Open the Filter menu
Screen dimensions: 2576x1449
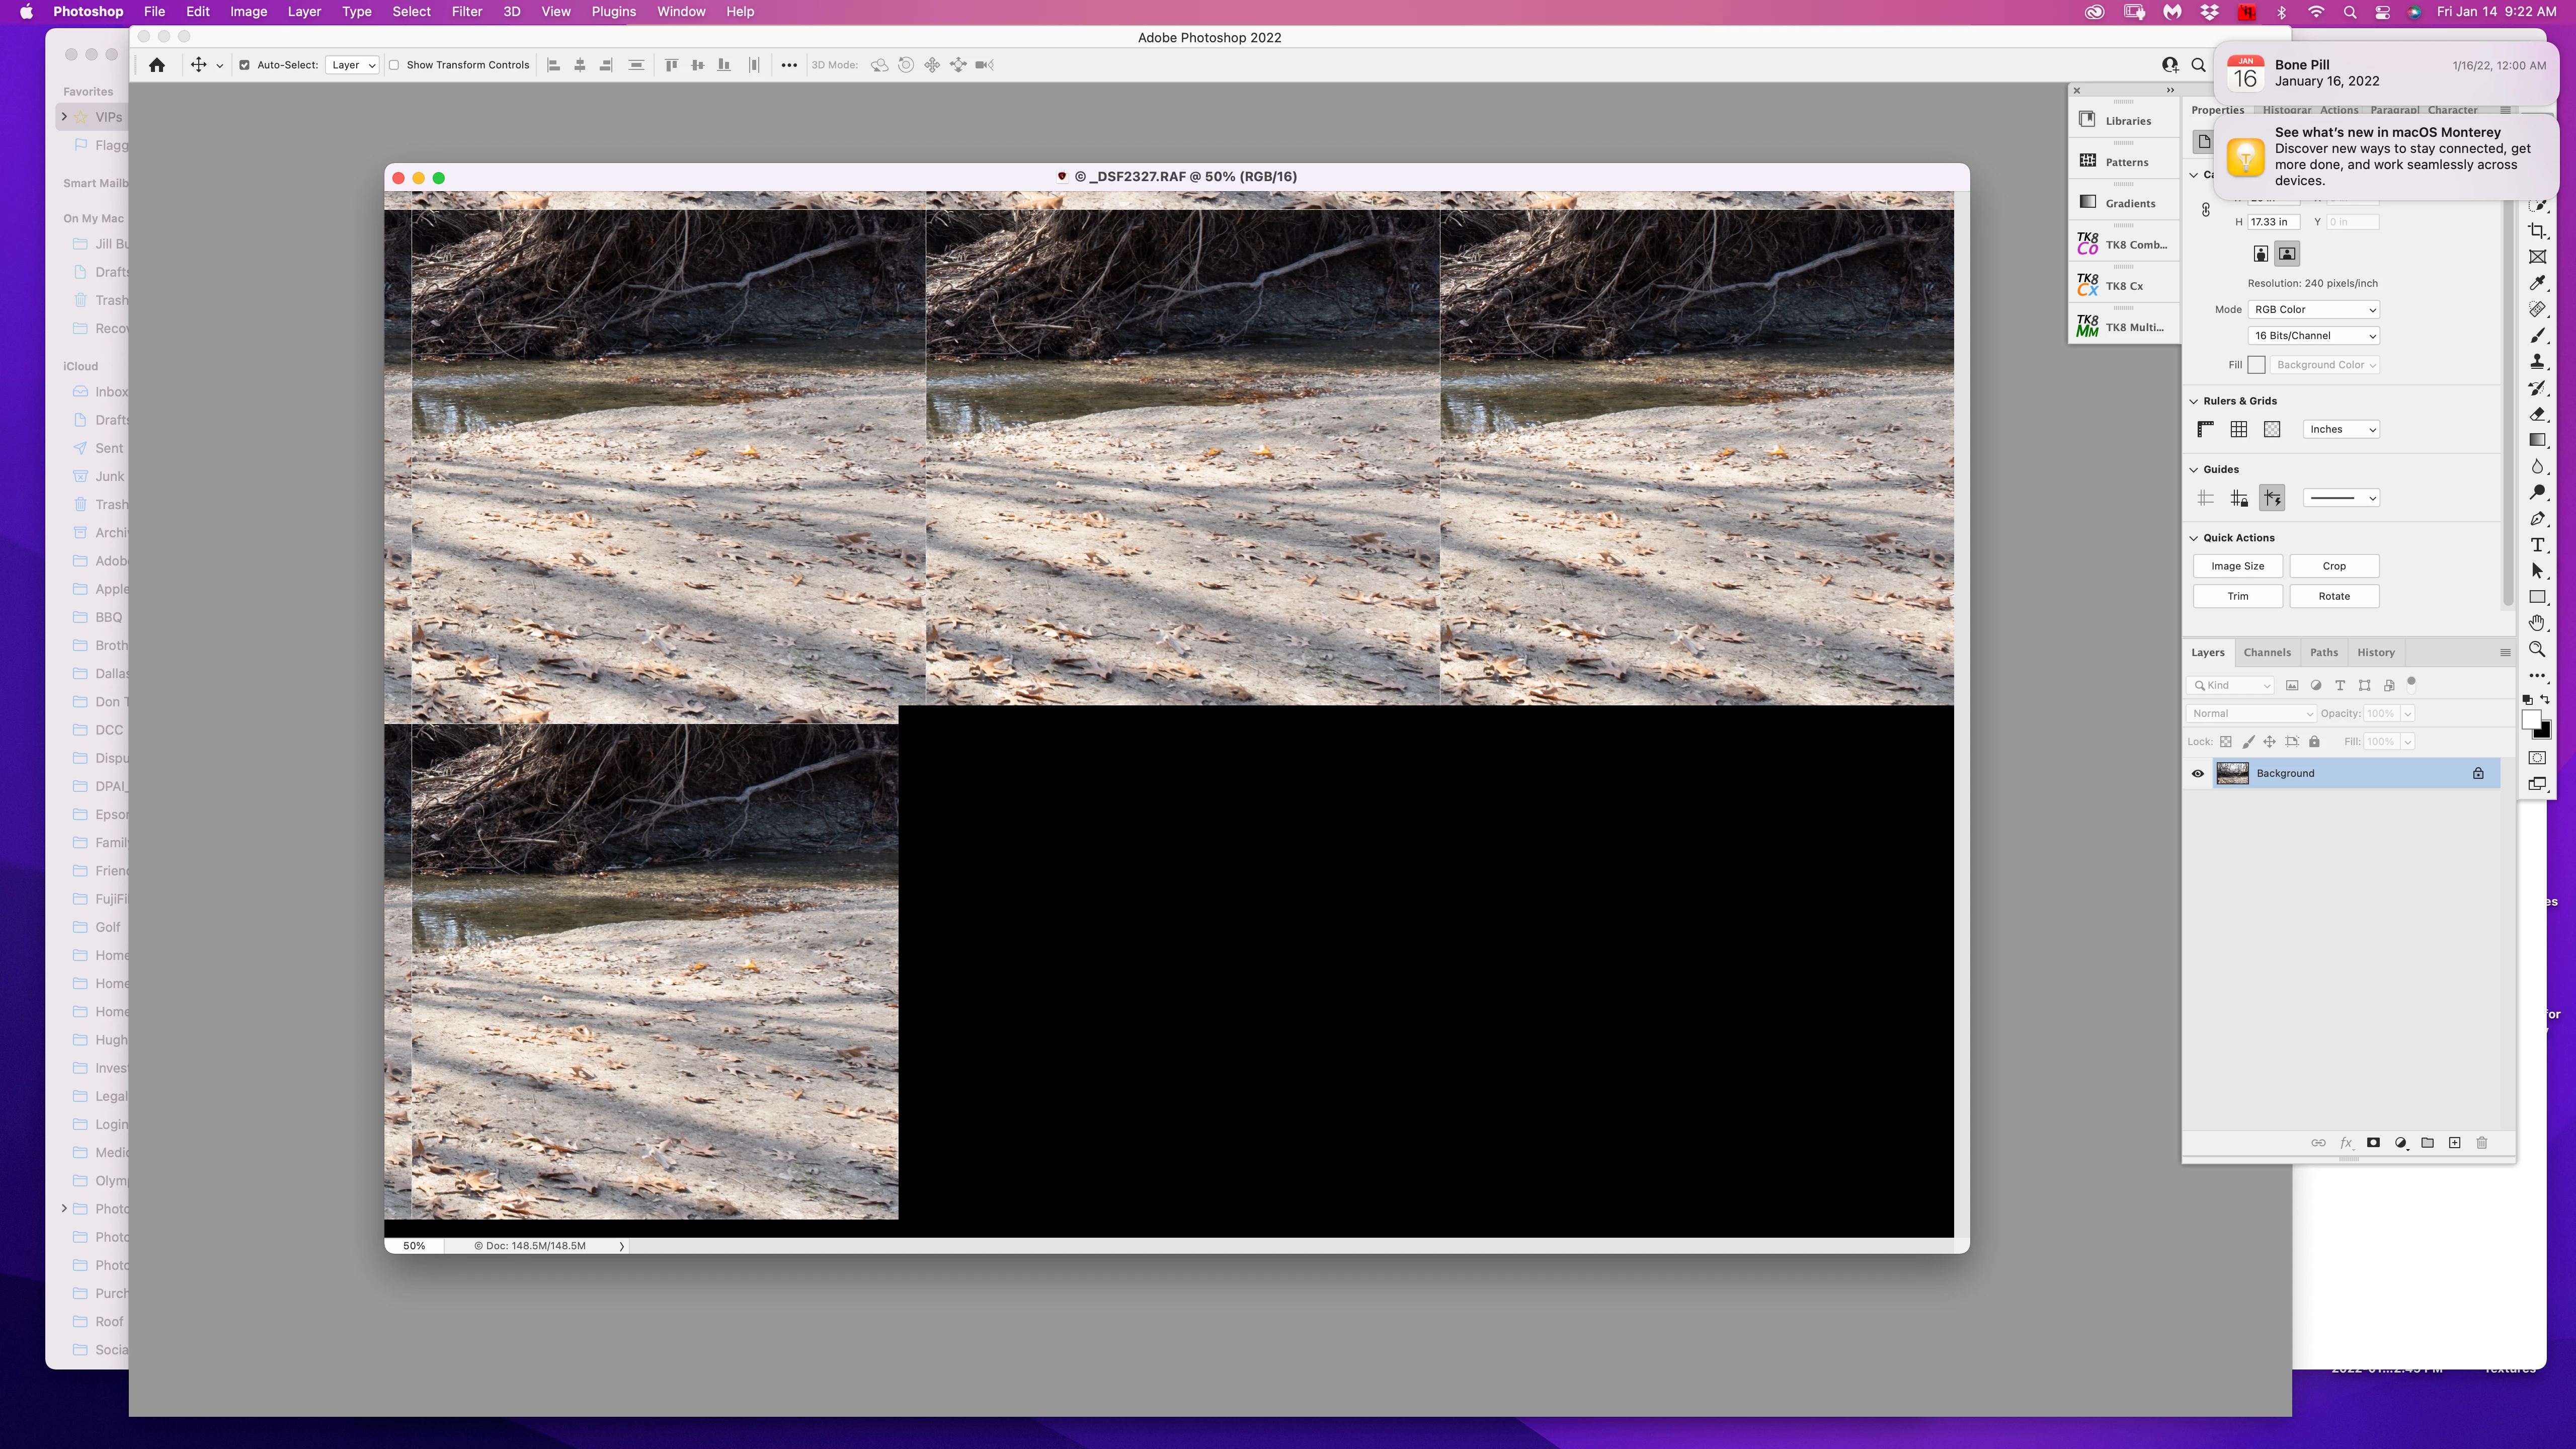point(466,12)
